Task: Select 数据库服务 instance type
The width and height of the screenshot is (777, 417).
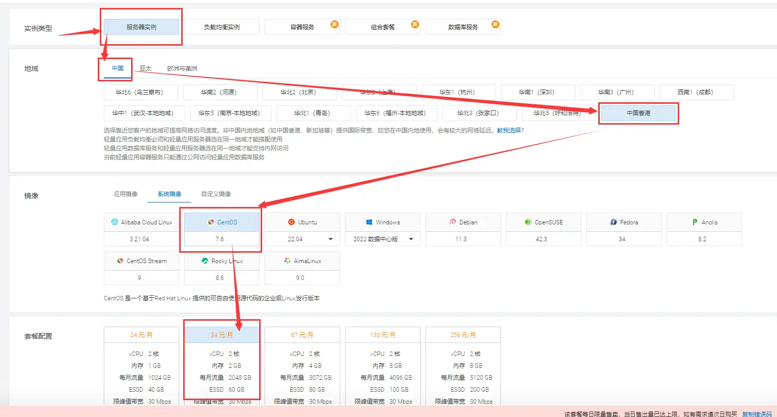Action: [x=463, y=27]
